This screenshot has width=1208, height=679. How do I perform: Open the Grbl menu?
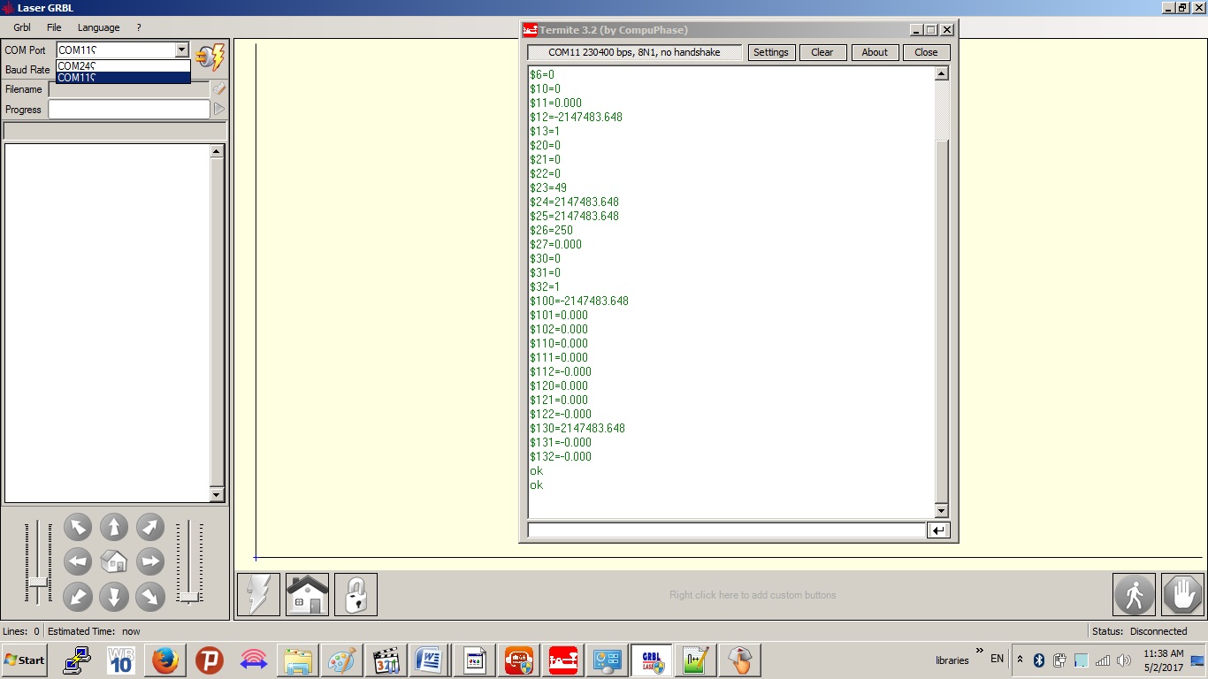tap(22, 27)
